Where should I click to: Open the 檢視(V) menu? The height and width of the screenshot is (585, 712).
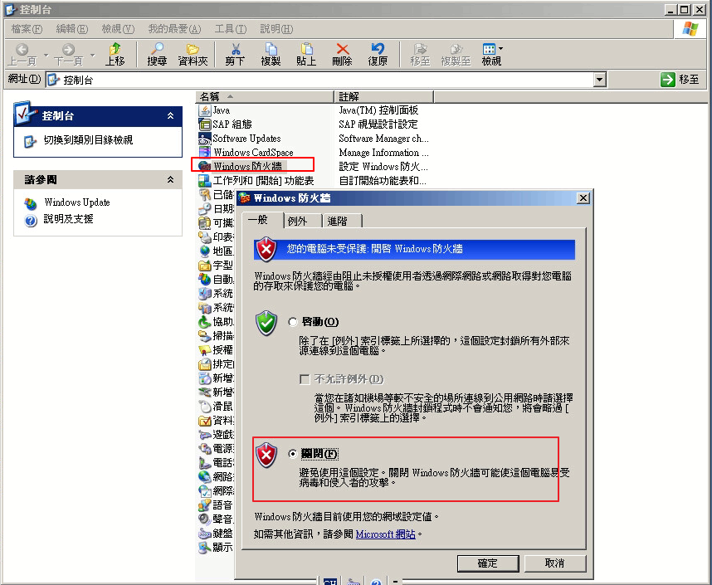click(x=118, y=29)
